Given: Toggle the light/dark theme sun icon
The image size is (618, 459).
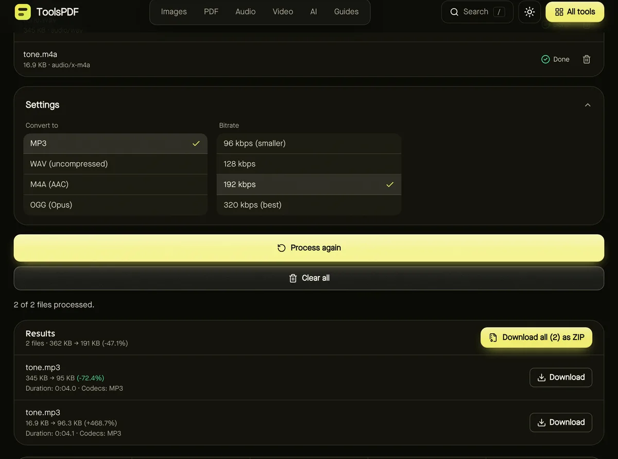Looking at the screenshot, I should click(x=529, y=12).
